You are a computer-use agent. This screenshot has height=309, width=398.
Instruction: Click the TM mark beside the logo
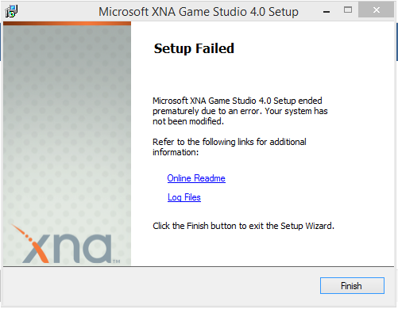point(117,261)
